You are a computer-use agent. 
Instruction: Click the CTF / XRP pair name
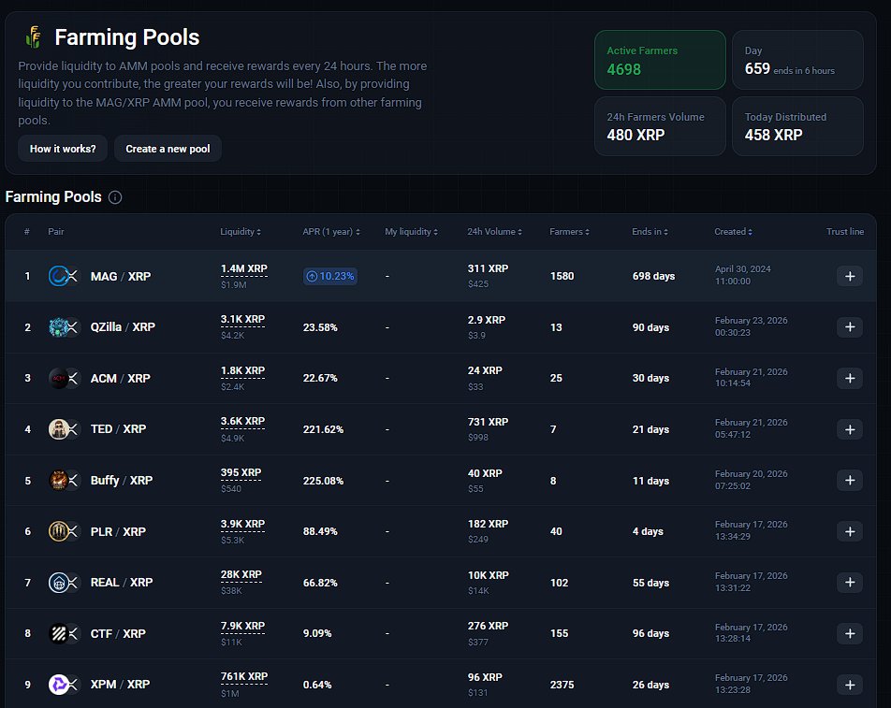tap(118, 633)
